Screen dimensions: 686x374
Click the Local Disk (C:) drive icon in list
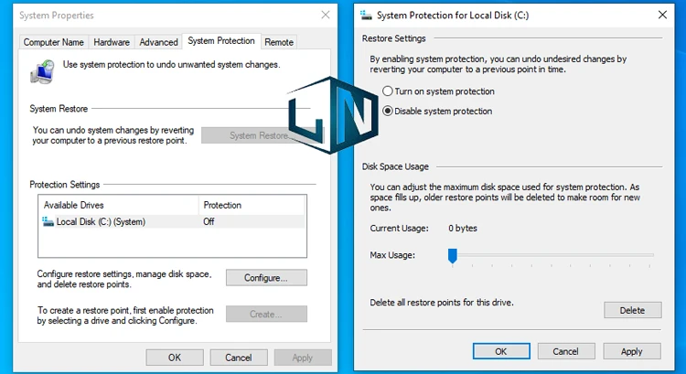(x=48, y=221)
